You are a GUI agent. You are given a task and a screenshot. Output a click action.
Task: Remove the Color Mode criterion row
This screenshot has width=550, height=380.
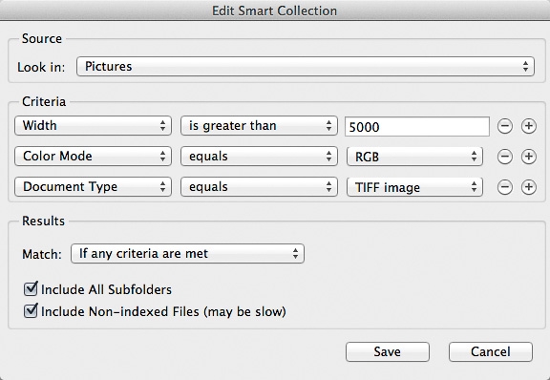[x=505, y=157]
